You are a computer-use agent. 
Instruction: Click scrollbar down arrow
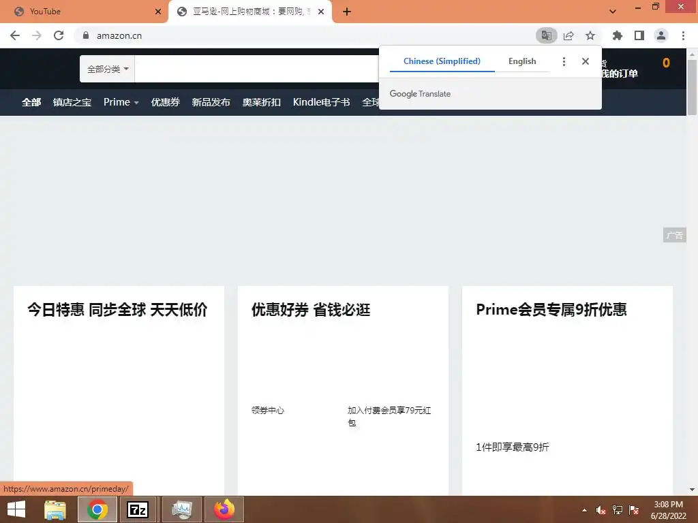click(692, 490)
